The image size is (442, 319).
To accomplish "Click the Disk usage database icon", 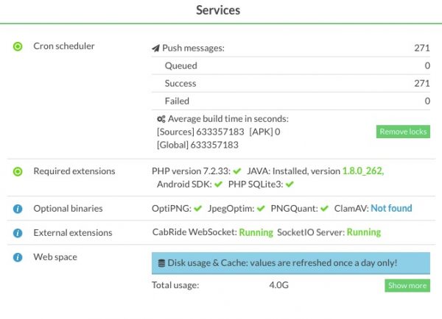I will (162, 262).
